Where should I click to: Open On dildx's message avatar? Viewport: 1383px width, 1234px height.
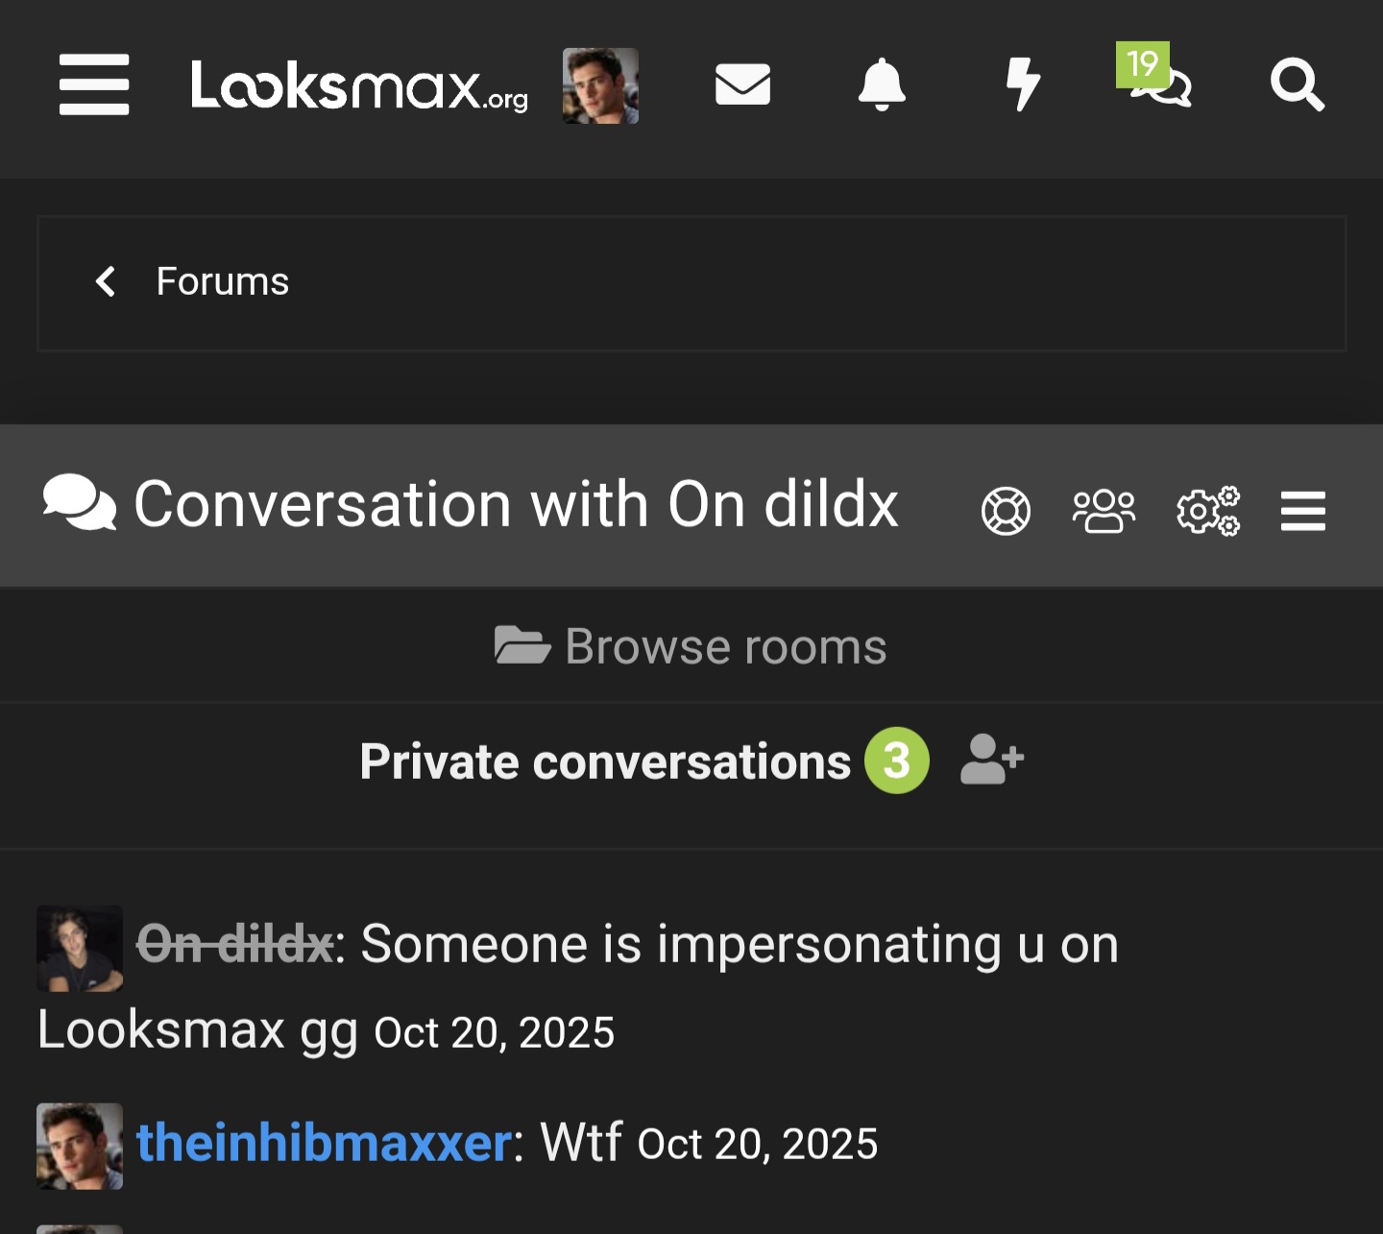80,948
